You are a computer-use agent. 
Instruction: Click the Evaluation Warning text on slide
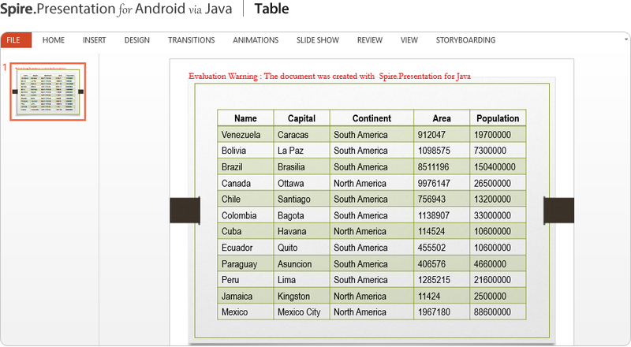tap(330, 76)
